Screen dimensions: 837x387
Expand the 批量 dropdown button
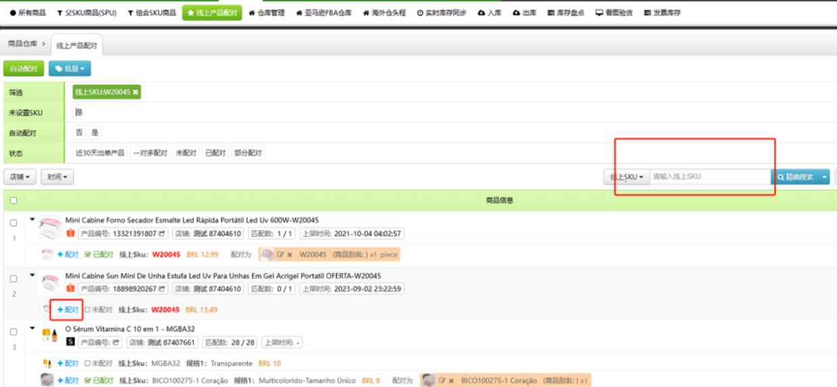[70, 68]
